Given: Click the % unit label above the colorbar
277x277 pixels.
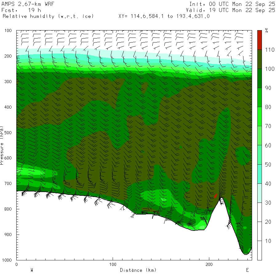Looking at the screenshot, I should click(267, 30).
